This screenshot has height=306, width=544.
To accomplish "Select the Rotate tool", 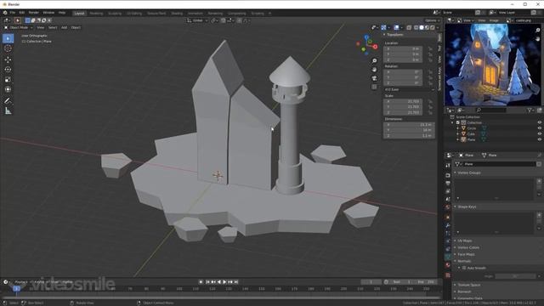I will [x=8, y=70].
